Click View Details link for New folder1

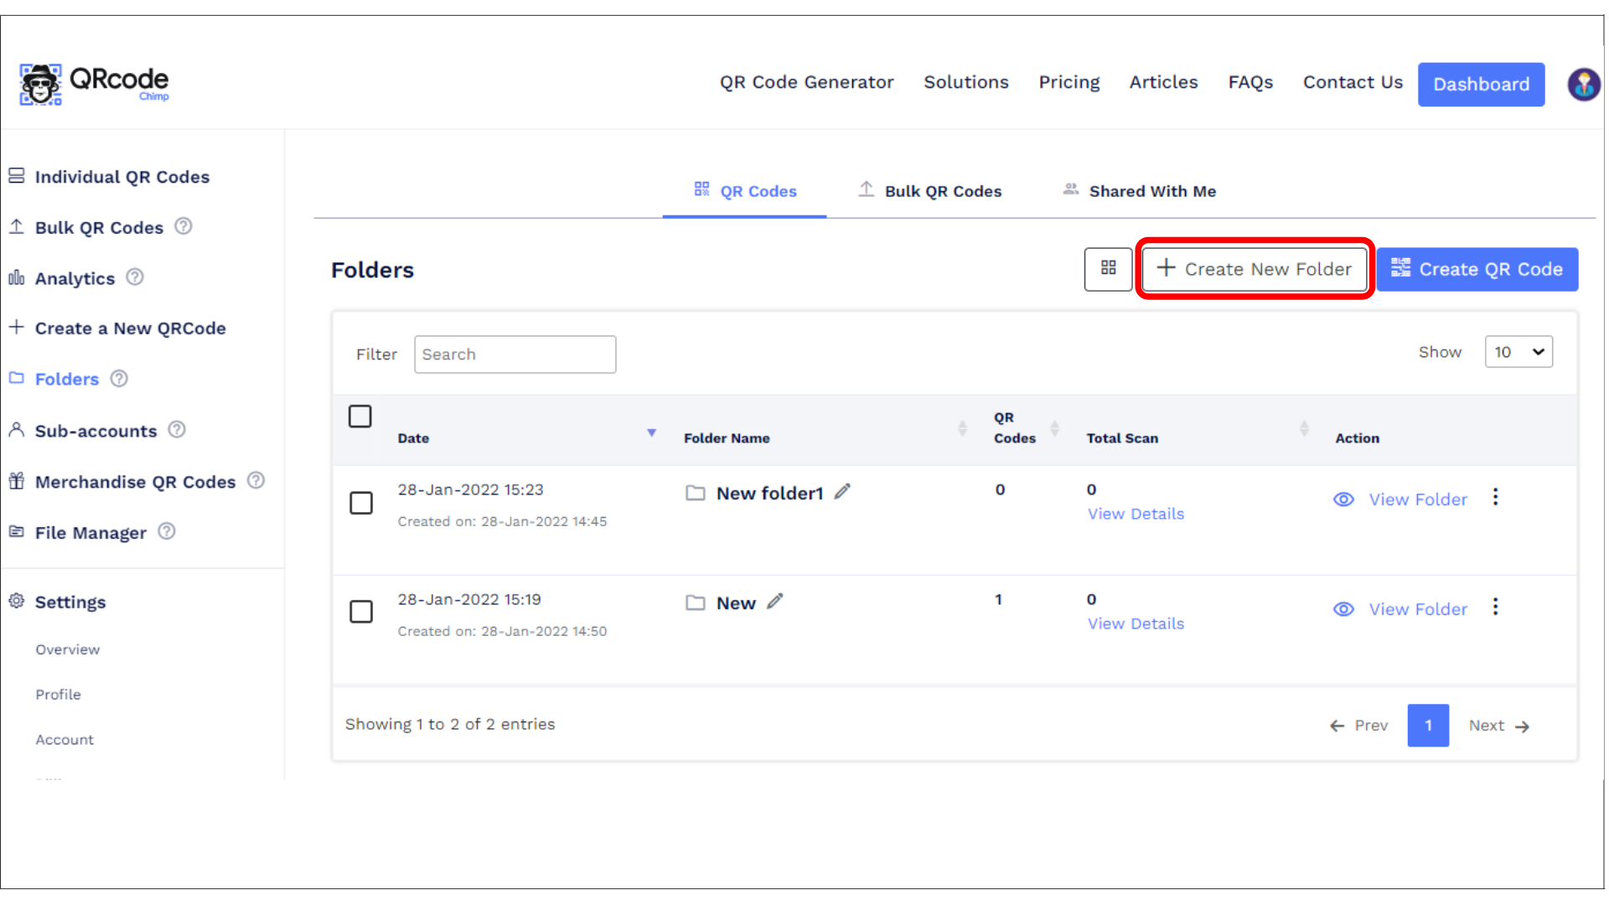(x=1136, y=514)
